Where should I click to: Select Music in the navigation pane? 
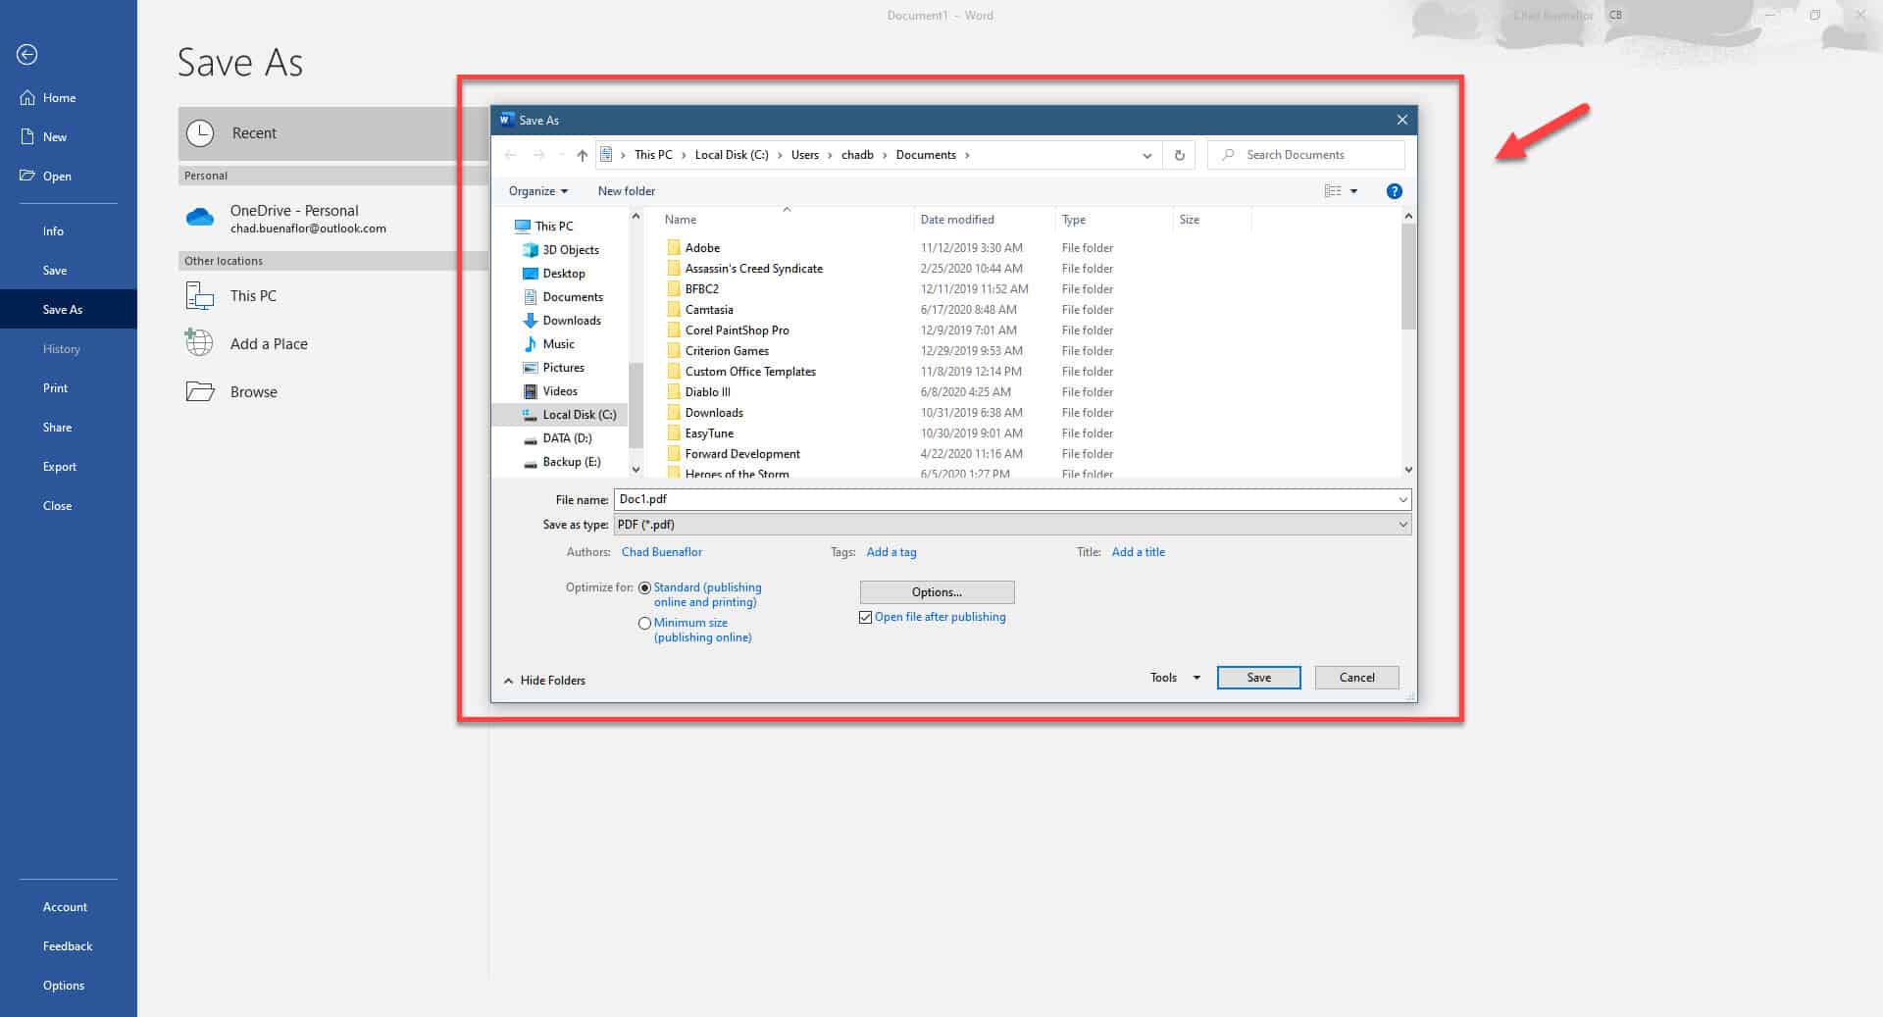559,344
